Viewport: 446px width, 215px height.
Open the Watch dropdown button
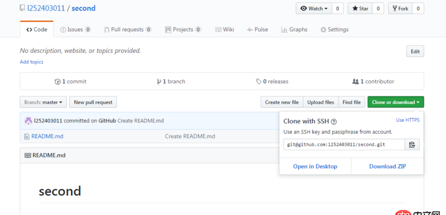[314, 8]
